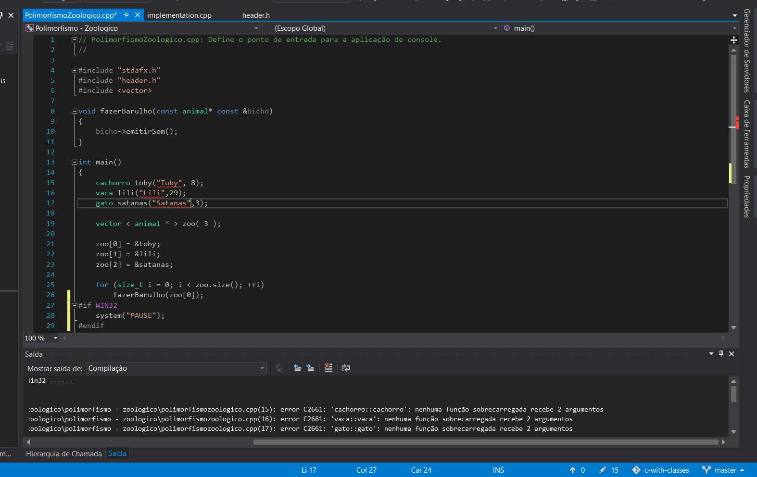The height and width of the screenshot is (477, 757).
Task: Select the Saída tab at bottom
Action: coord(117,453)
